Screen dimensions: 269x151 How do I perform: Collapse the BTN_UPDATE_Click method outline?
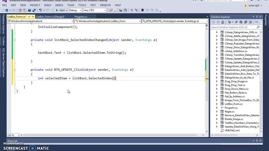click(x=15, y=70)
